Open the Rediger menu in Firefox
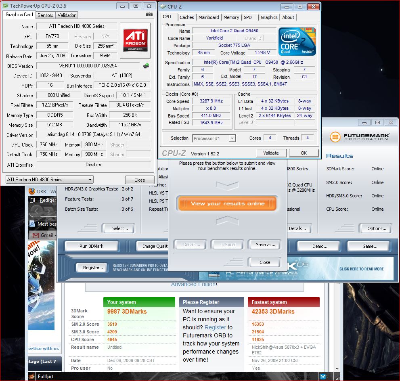The height and width of the screenshot is (381, 400). tap(48, 200)
